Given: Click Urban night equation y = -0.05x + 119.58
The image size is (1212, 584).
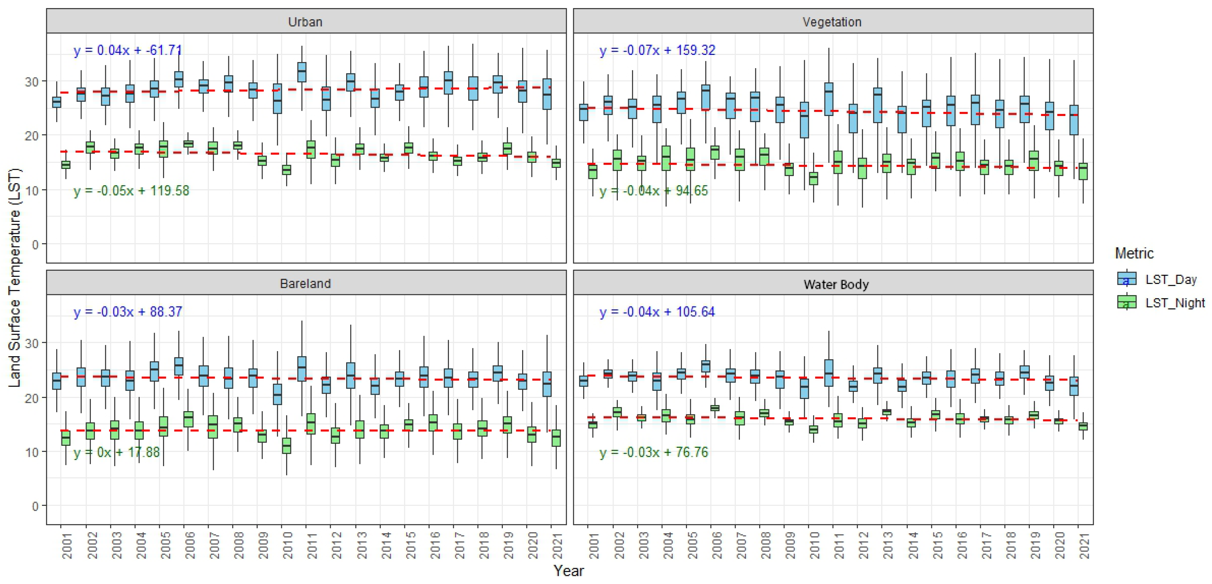Looking at the screenshot, I should 131,191.
